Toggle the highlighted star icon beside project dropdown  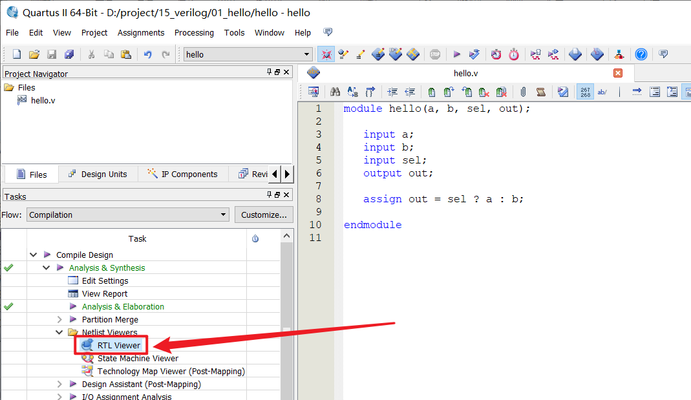click(326, 54)
